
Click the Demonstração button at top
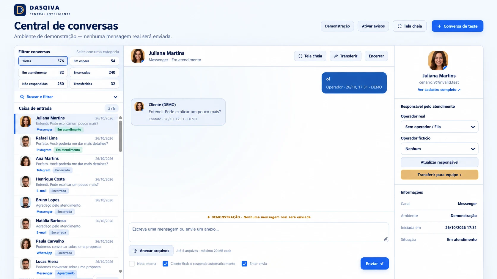tap(337, 26)
